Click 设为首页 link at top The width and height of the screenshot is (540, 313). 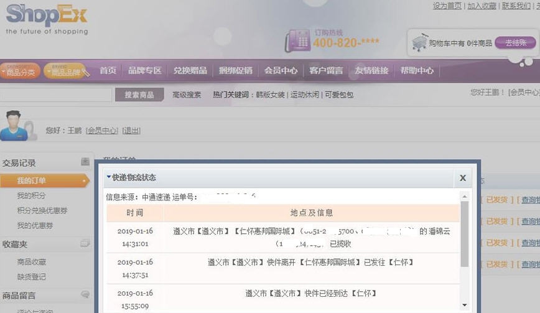(x=447, y=6)
